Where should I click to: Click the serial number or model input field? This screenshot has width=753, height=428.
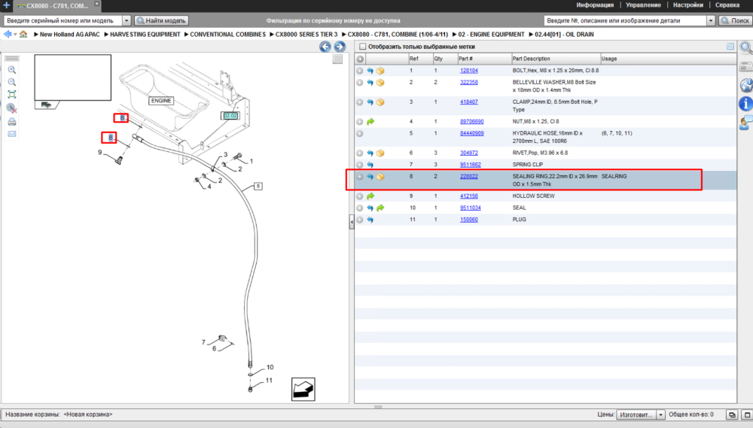tap(63, 20)
